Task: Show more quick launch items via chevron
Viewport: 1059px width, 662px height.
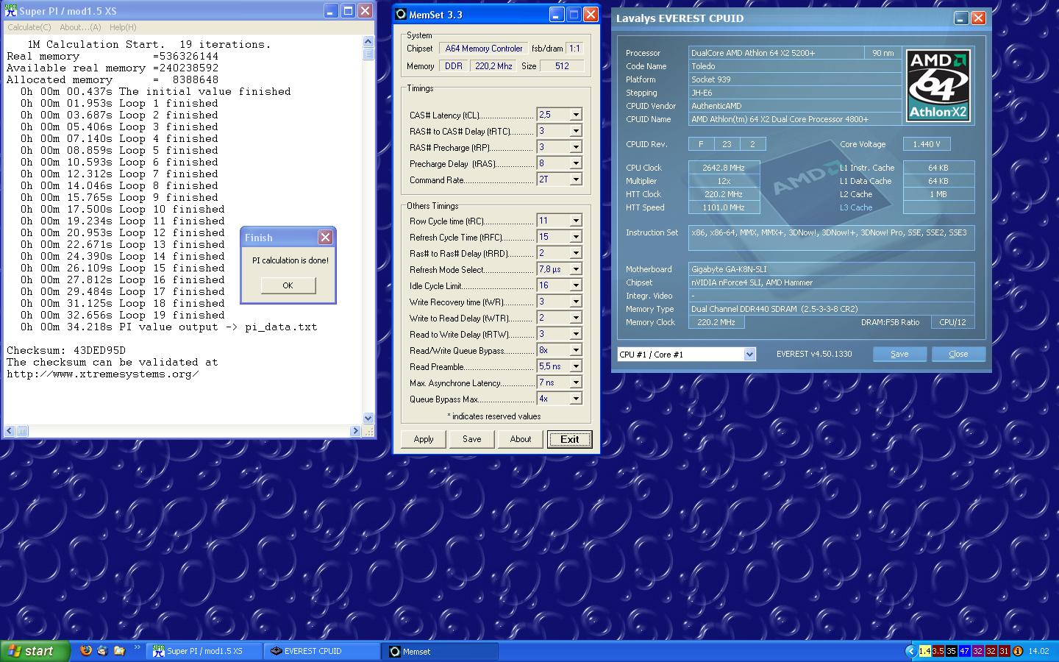Action: 137,648
